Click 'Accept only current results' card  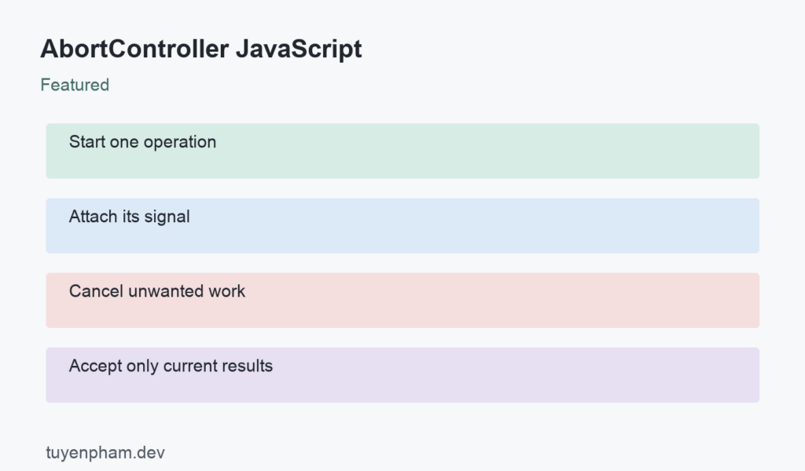click(402, 374)
